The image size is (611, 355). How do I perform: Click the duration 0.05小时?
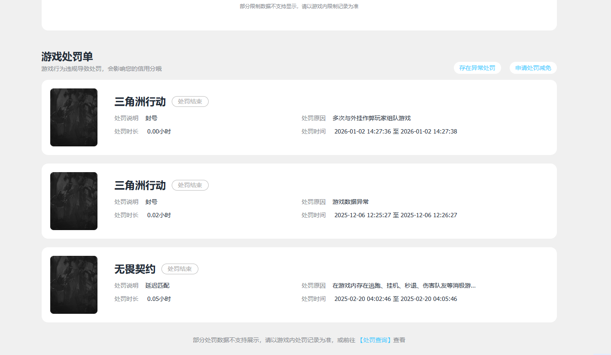coord(159,299)
